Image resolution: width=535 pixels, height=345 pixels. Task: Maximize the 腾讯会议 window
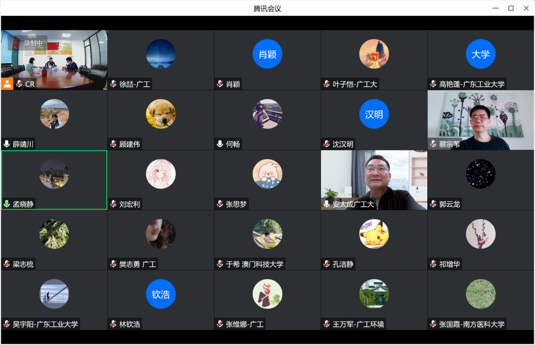coord(511,8)
